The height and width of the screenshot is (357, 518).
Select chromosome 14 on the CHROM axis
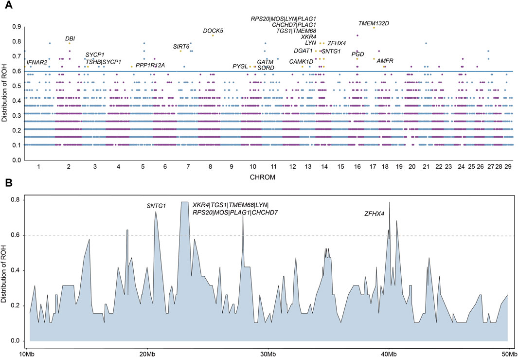coord(324,167)
